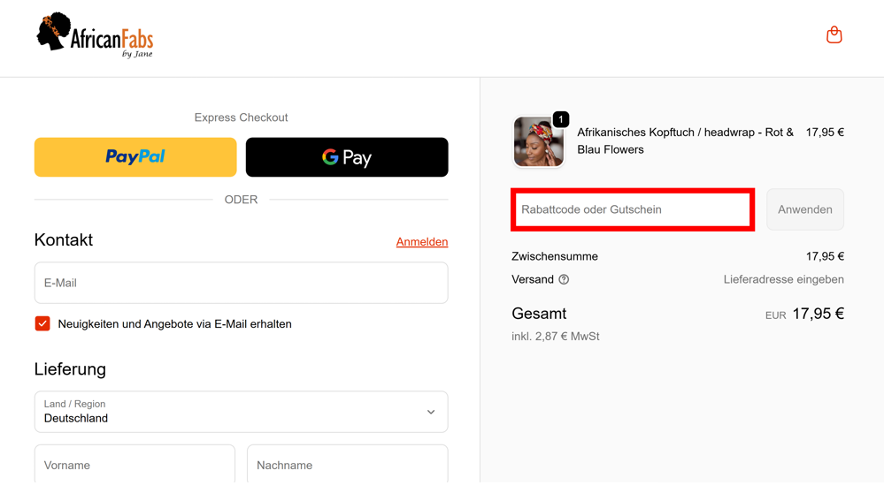The image size is (884, 493).
Task: Pay with Google Pay express checkout
Action: pyautogui.click(x=347, y=157)
